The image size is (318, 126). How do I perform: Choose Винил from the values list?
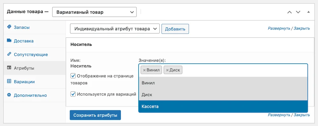(223, 83)
